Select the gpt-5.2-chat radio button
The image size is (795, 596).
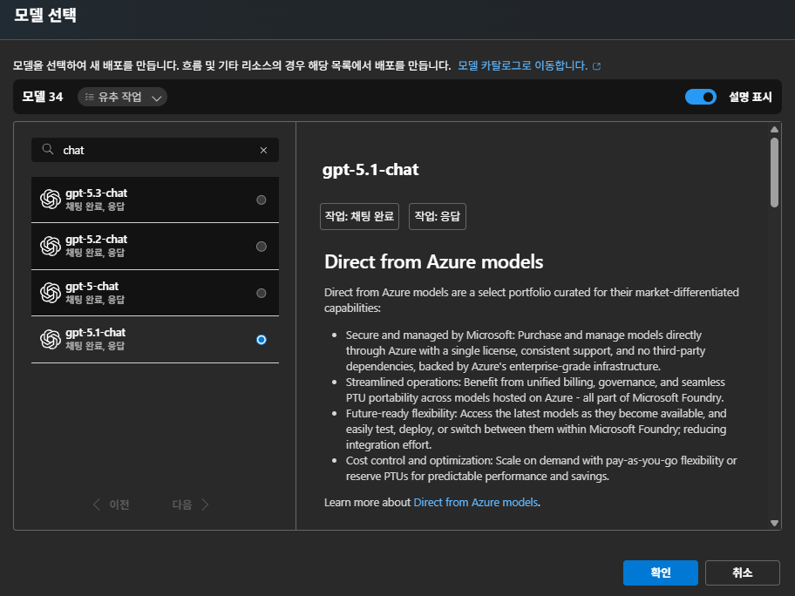tap(262, 247)
